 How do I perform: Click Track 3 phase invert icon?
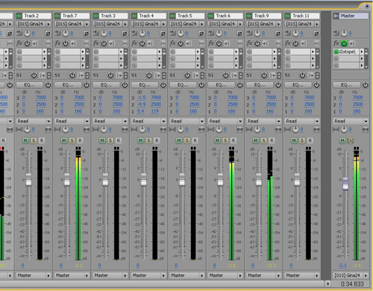tap(125, 33)
